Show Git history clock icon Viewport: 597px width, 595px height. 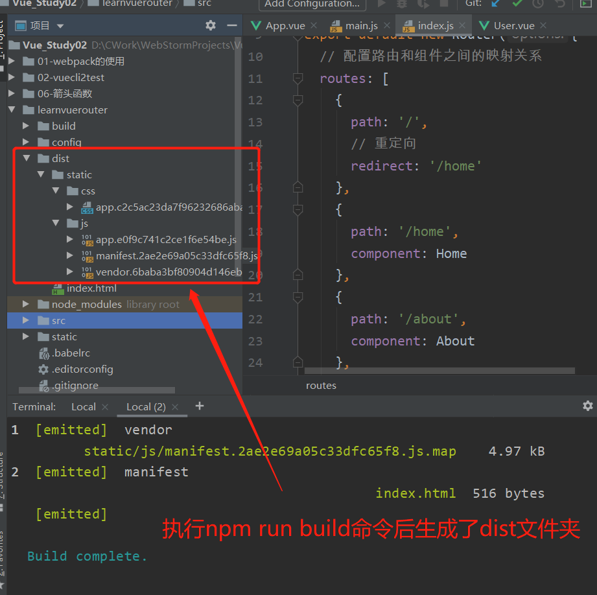pyautogui.click(x=538, y=3)
